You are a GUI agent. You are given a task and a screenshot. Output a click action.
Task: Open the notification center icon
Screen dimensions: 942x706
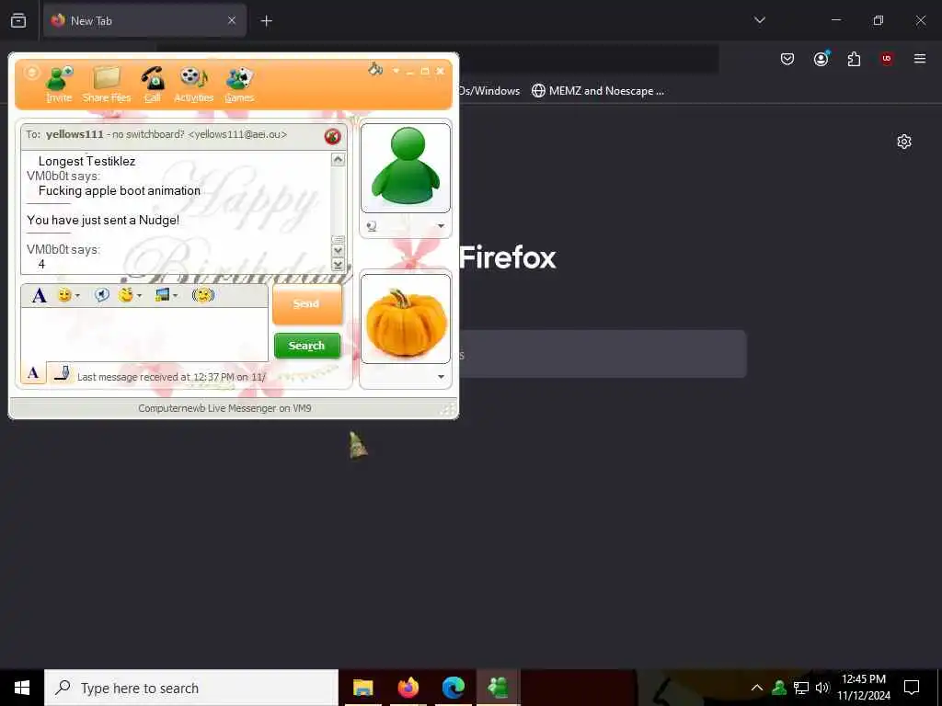tap(912, 688)
